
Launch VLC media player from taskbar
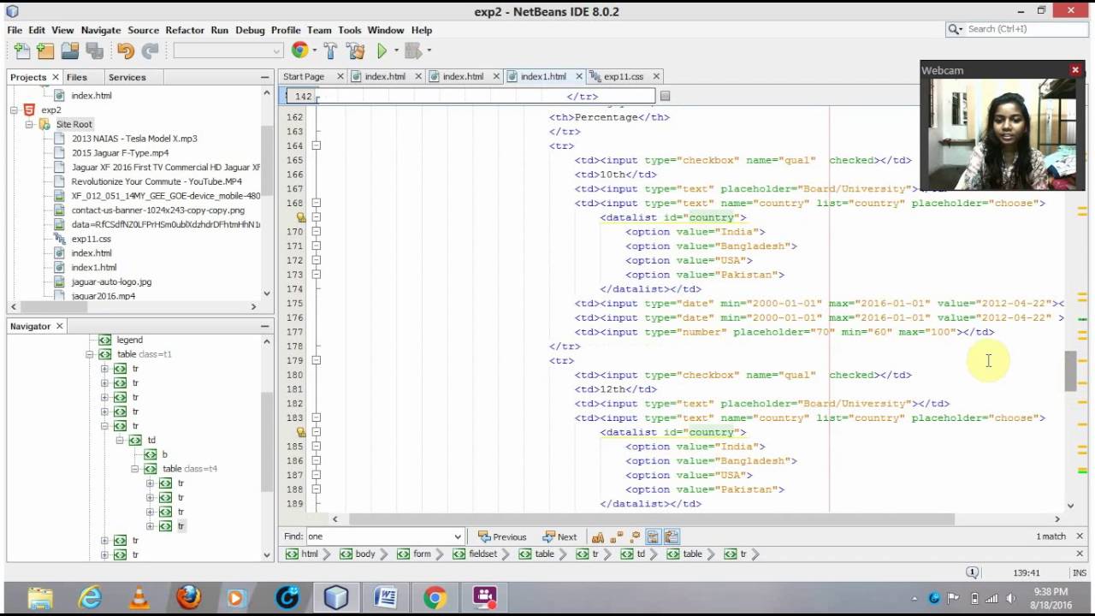point(139,597)
